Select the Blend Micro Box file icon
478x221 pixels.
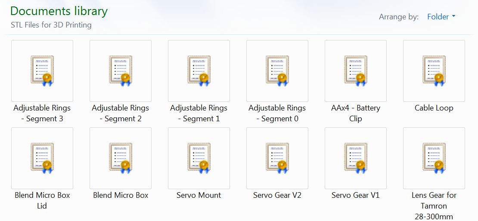[121, 158]
